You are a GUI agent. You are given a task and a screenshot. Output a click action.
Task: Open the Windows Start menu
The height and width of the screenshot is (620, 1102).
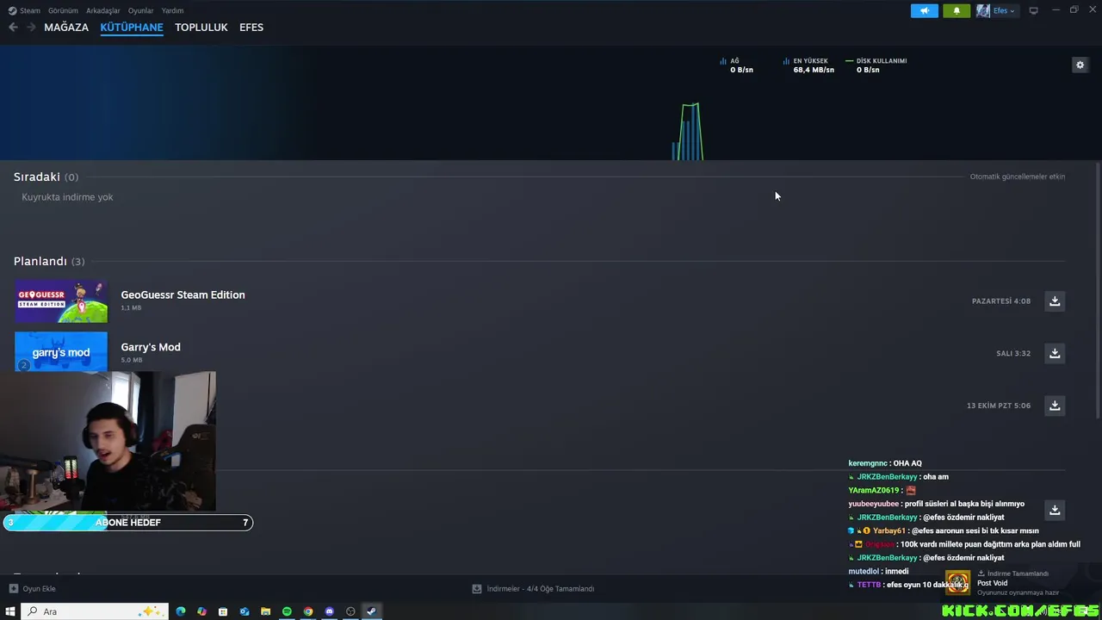click(x=10, y=611)
